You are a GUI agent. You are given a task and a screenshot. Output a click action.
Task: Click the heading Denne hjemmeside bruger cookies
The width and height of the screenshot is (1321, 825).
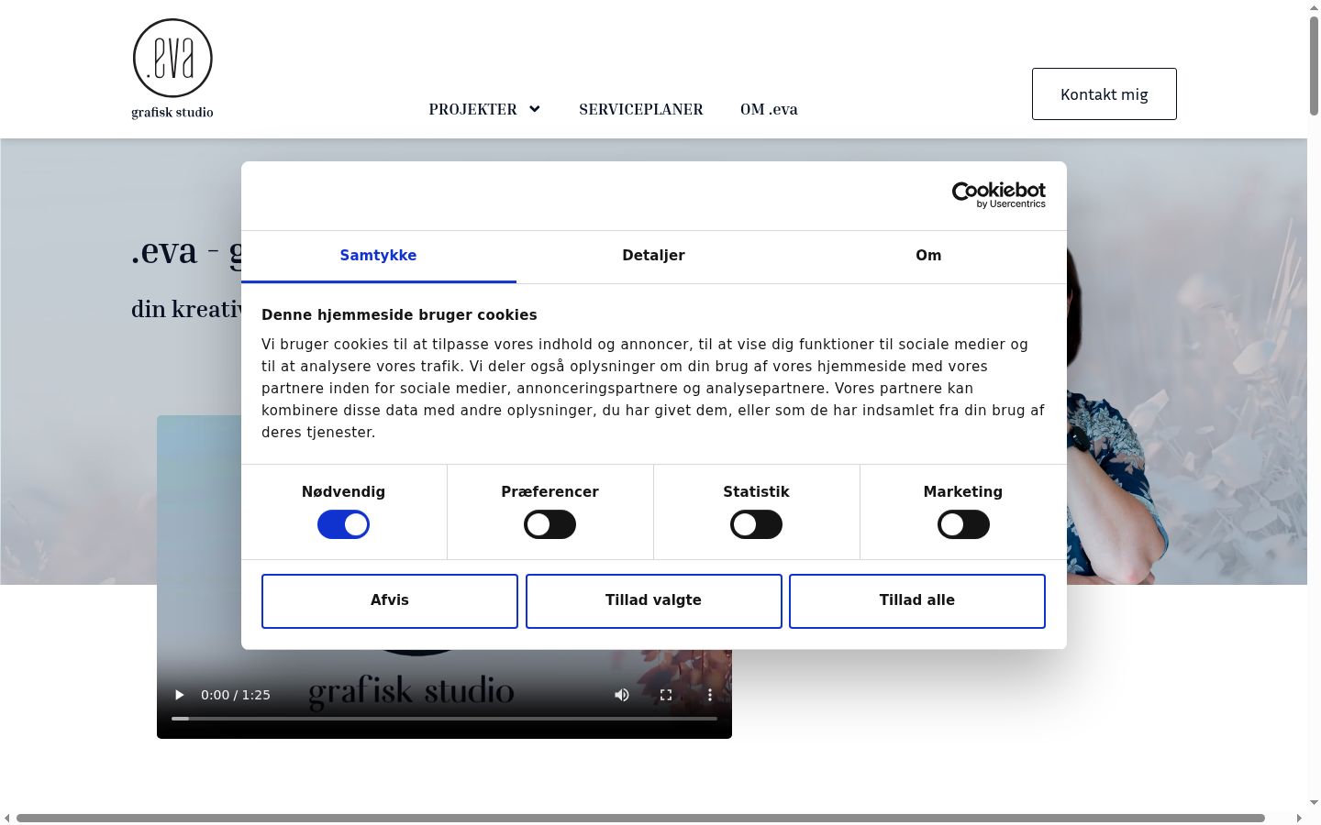399,314
